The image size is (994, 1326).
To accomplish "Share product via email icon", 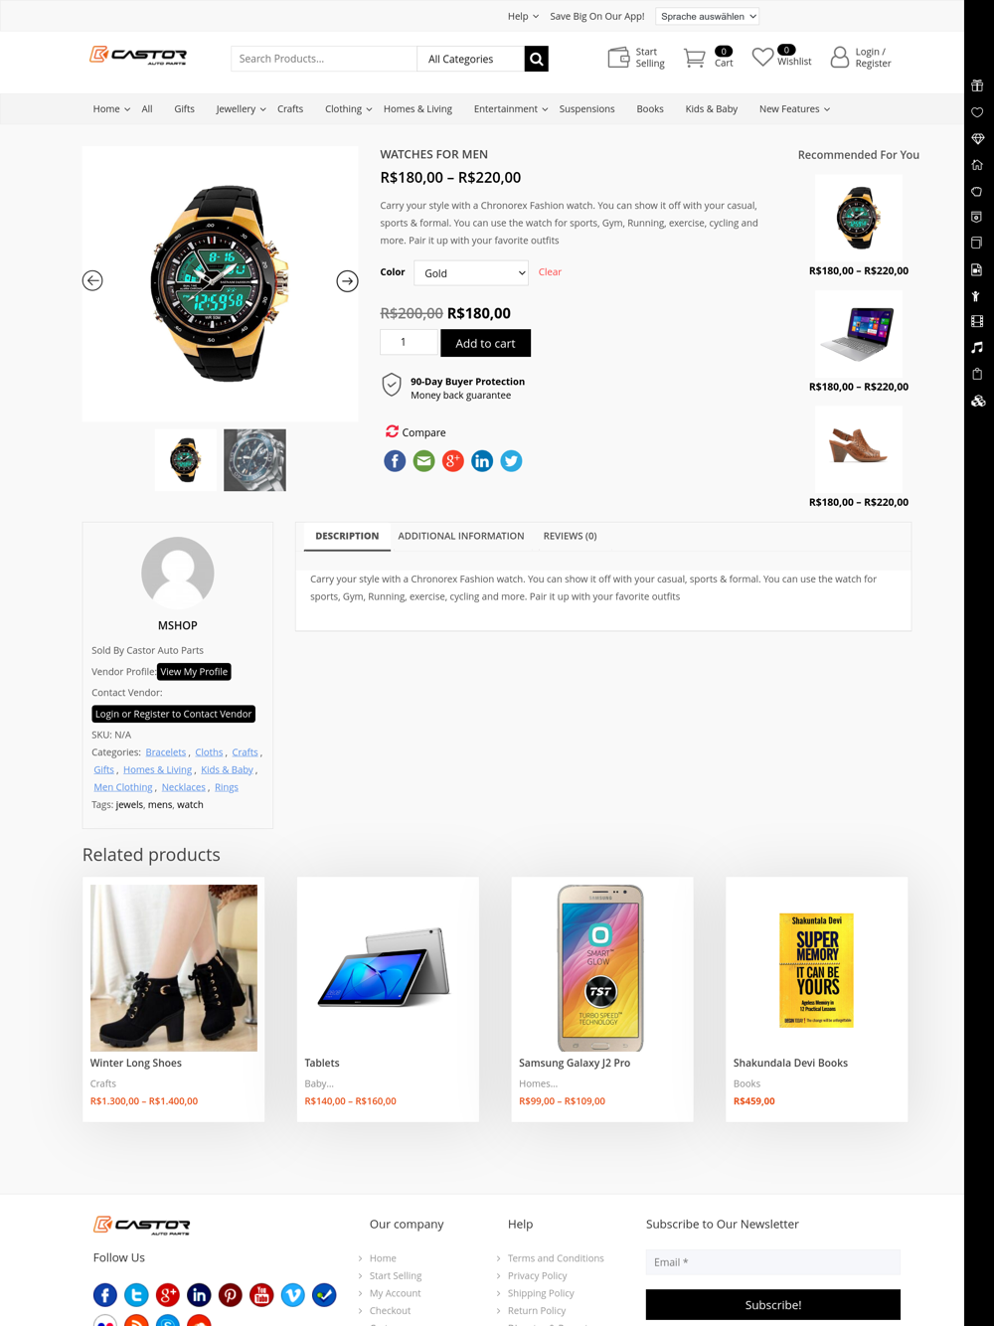I will tap(423, 461).
